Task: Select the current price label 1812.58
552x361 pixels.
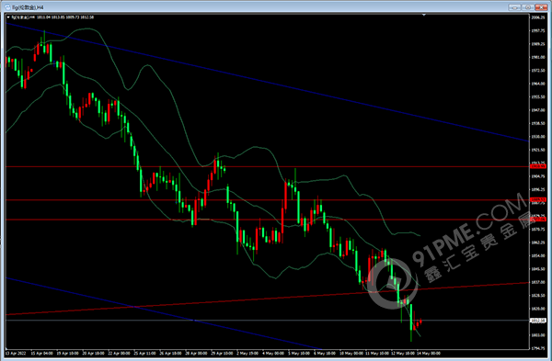Action: tap(537, 321)
